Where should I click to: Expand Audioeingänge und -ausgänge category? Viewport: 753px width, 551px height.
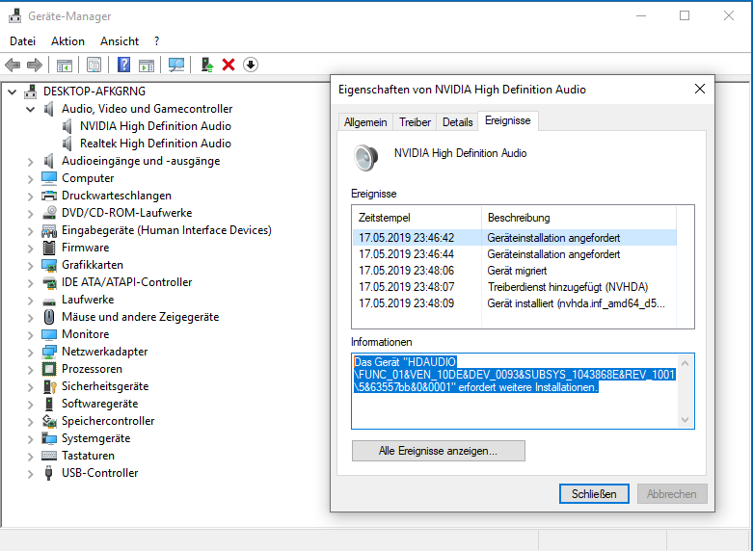point(30,162)
